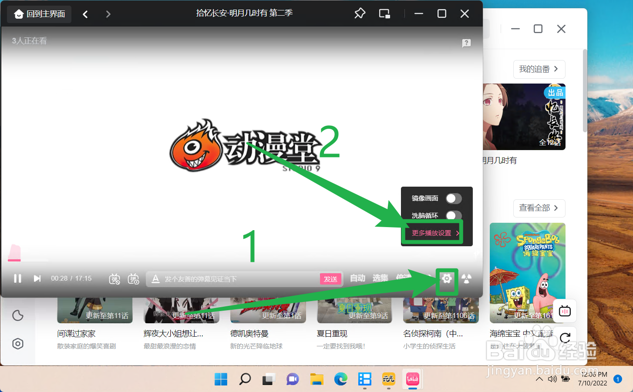Click the danmaku comment input field
This screenshot has width=633, height=392.
click(241, 279)
